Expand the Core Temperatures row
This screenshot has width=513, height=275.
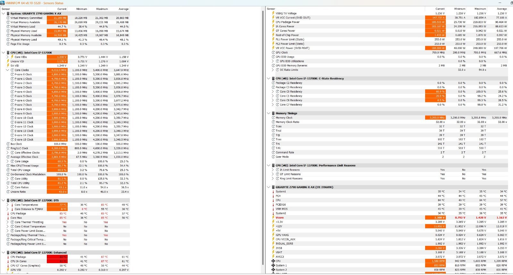pos(8,205)
